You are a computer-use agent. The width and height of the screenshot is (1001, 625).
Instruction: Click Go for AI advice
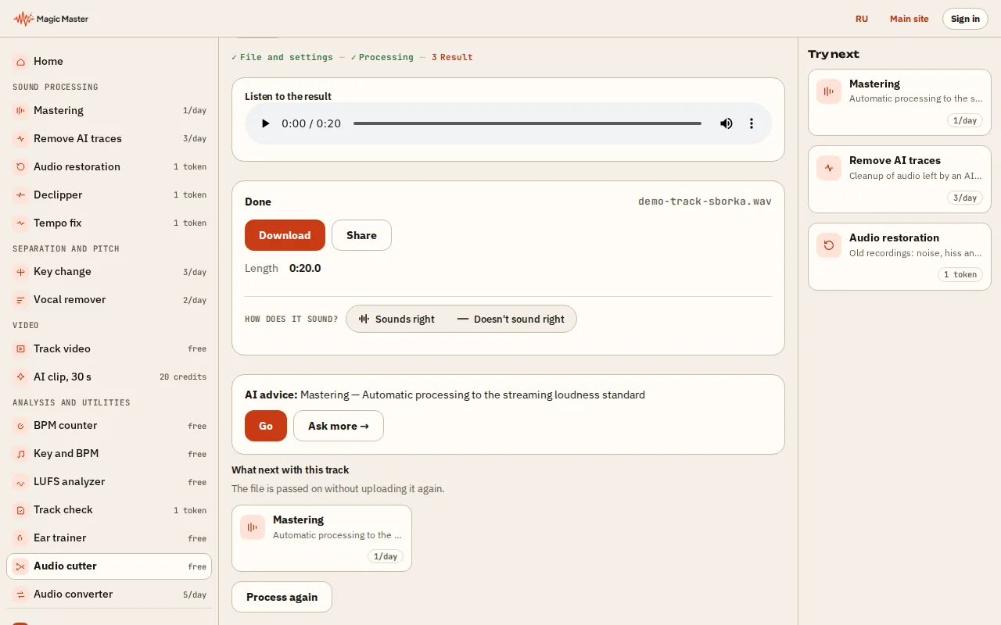(266, 426)
